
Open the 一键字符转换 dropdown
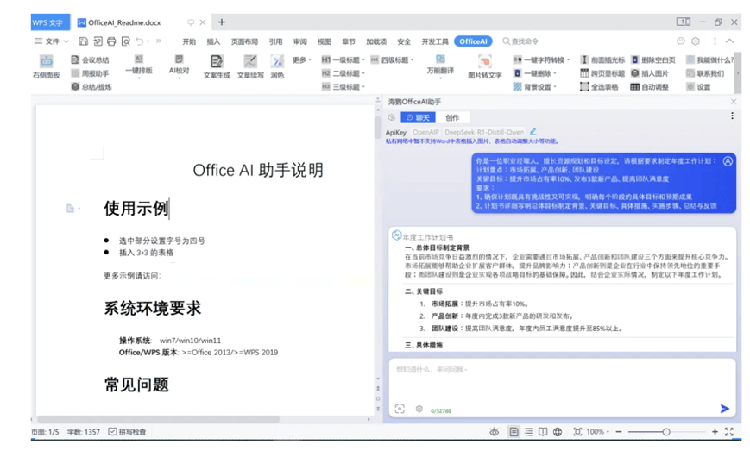[568, 60]
